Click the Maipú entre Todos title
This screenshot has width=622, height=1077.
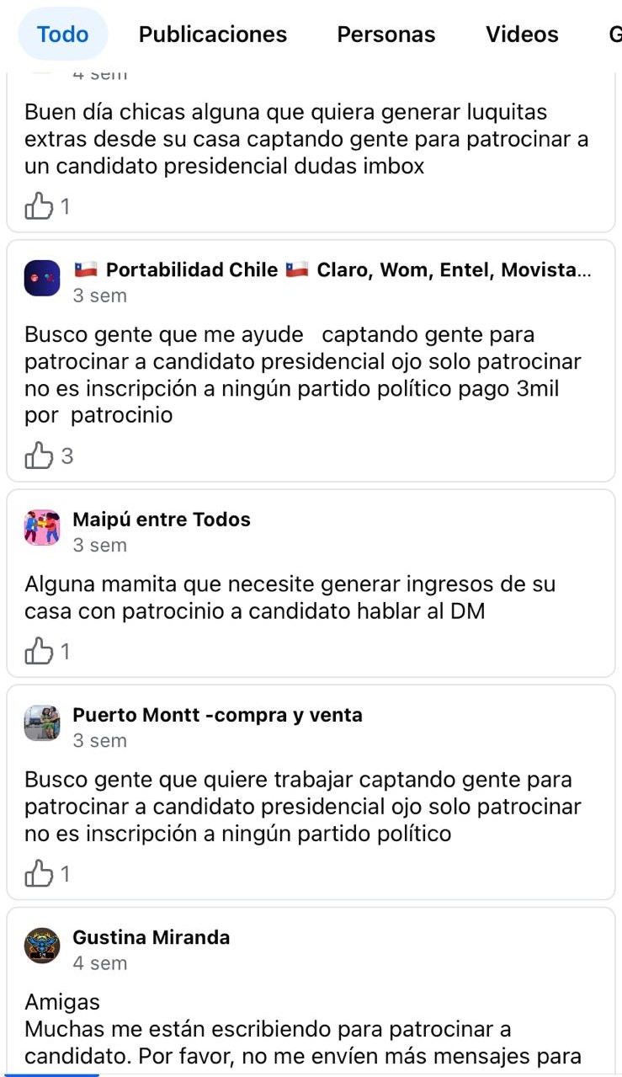tap(162, 520)
